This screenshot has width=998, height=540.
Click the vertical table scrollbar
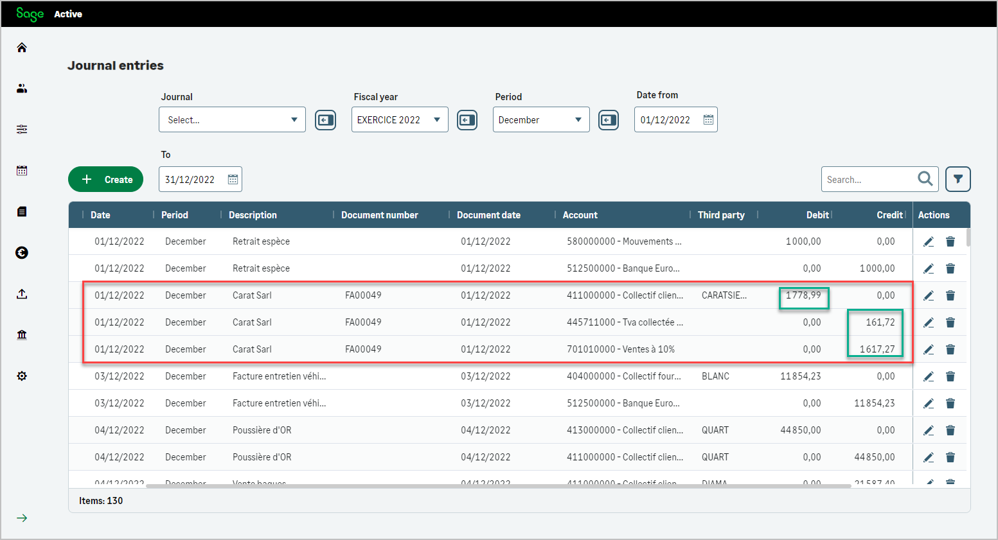[968, 238]
